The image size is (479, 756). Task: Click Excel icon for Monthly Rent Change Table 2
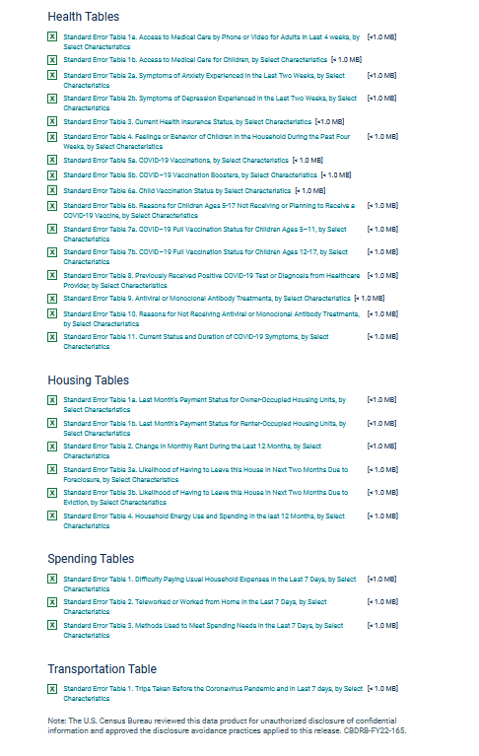[x=52, y=447]
